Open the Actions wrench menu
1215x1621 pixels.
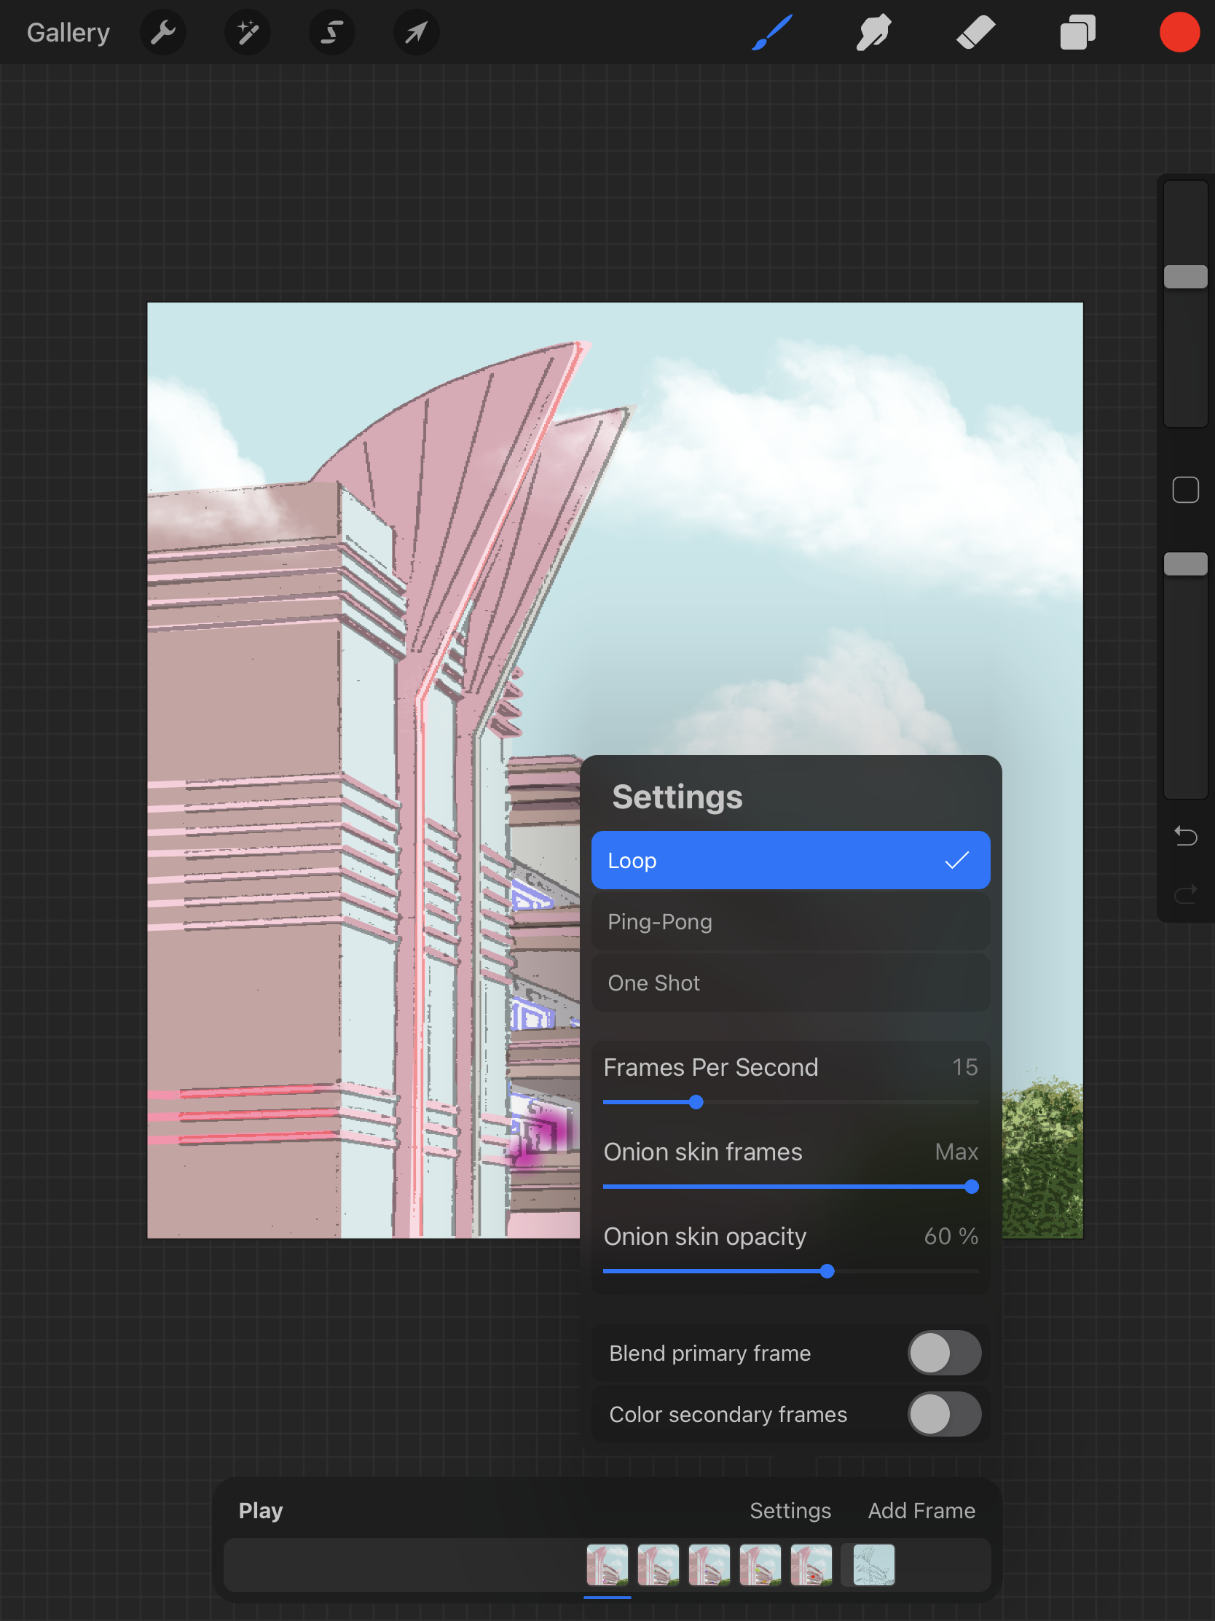(162, 32)
